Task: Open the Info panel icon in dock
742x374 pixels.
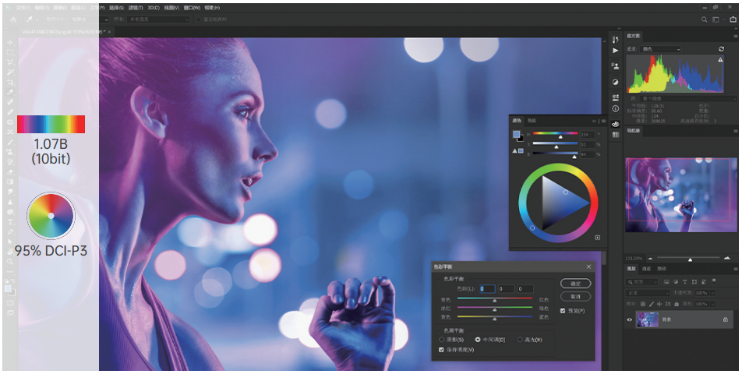Action: click(x=615, y=109)
